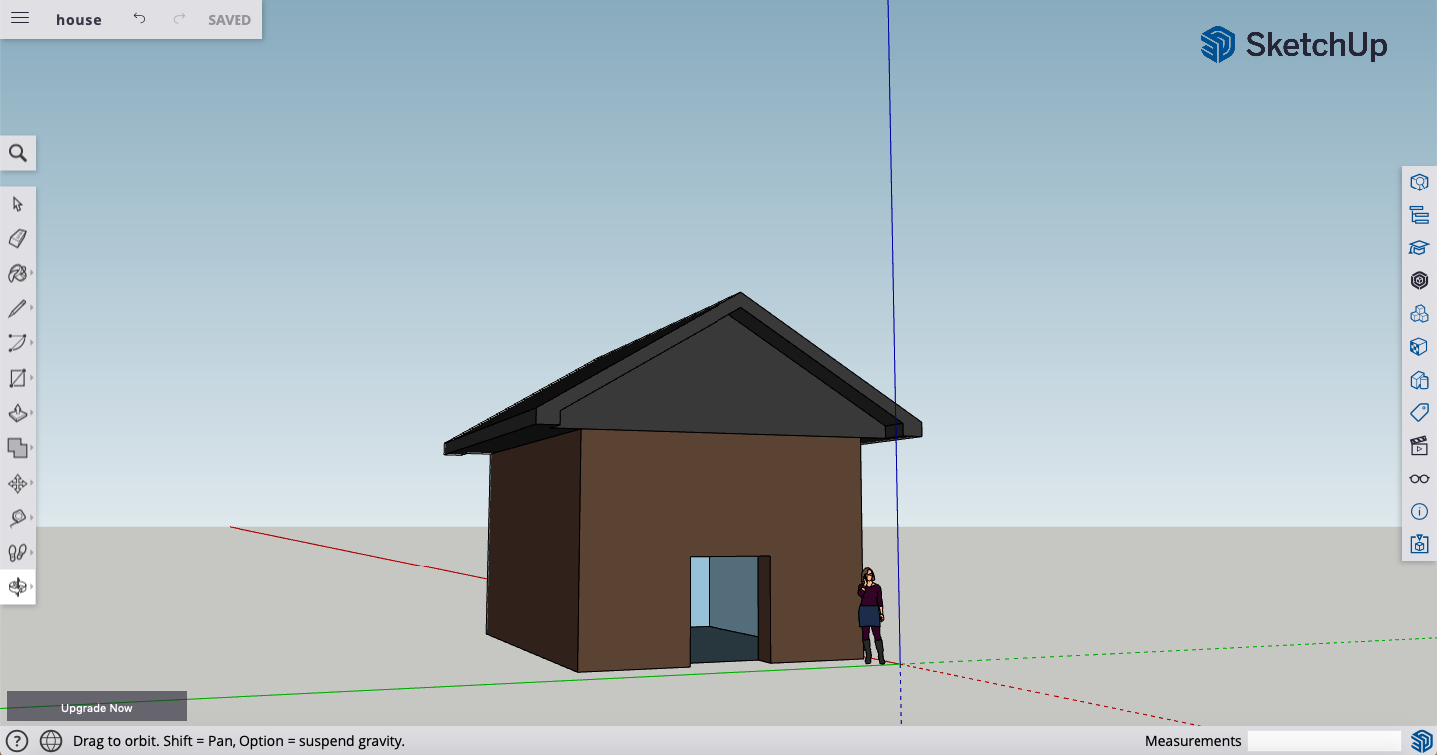Click inside the Measurements field
This screenshot has height=755, width=1437.
point(1324,740)
